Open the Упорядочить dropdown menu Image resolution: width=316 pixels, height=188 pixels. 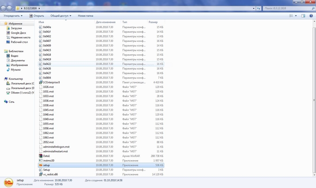[x=12, y=15]
